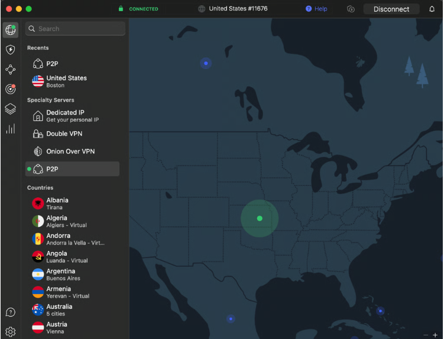Screen dimensions: 444x339
Task: Click the notifications bell icon
Action: pyautogui.click(x=432, y=9)
